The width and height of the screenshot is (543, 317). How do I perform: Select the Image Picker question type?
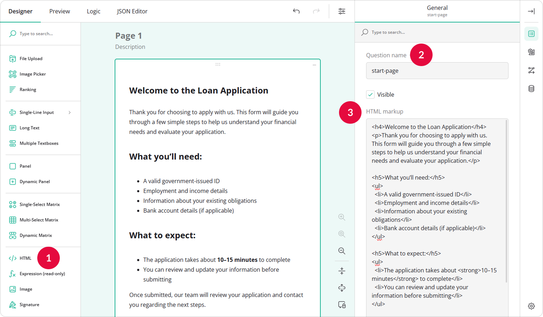[33, 74]
